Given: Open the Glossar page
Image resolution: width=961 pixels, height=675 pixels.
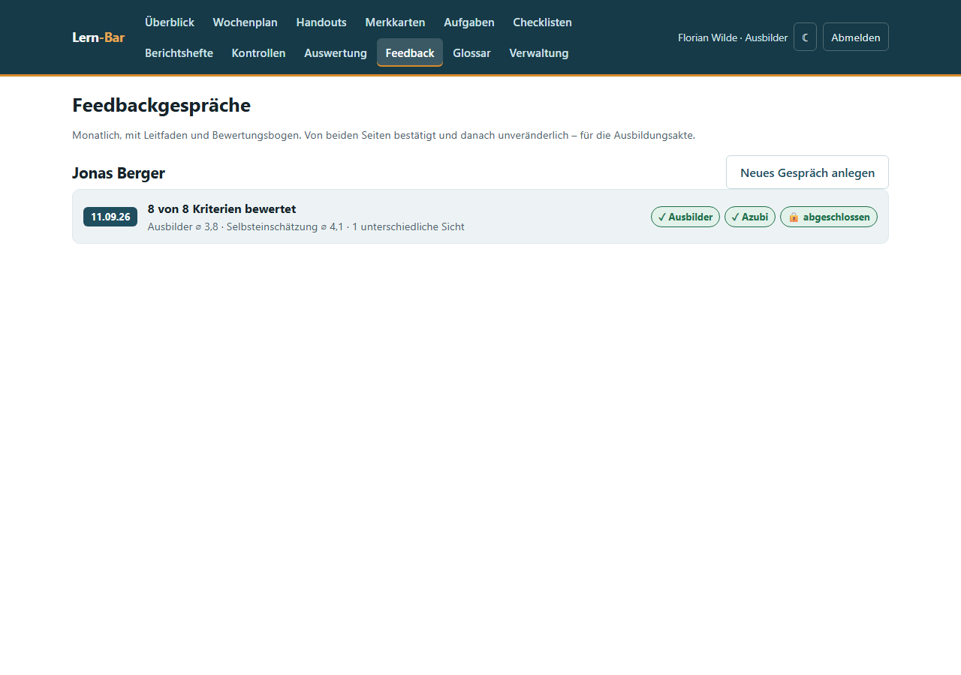Looking at the screenshot, I should [x=471, y=53].
